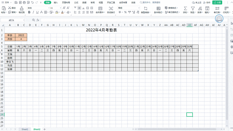Expand the Table Style (表格样式) dropdown

[x=177, y=8]
